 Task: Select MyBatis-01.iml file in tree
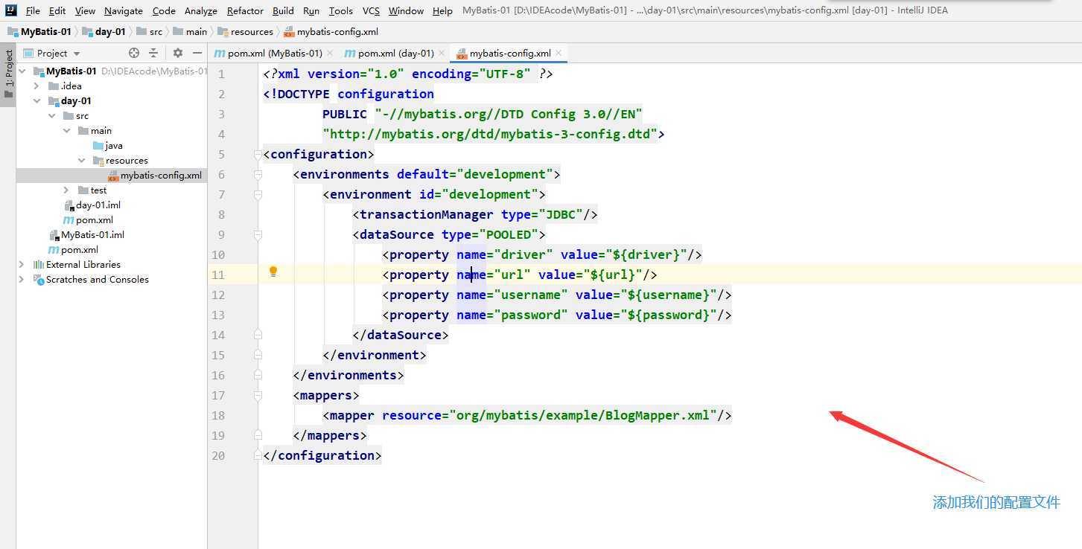(x=86, y=234)
